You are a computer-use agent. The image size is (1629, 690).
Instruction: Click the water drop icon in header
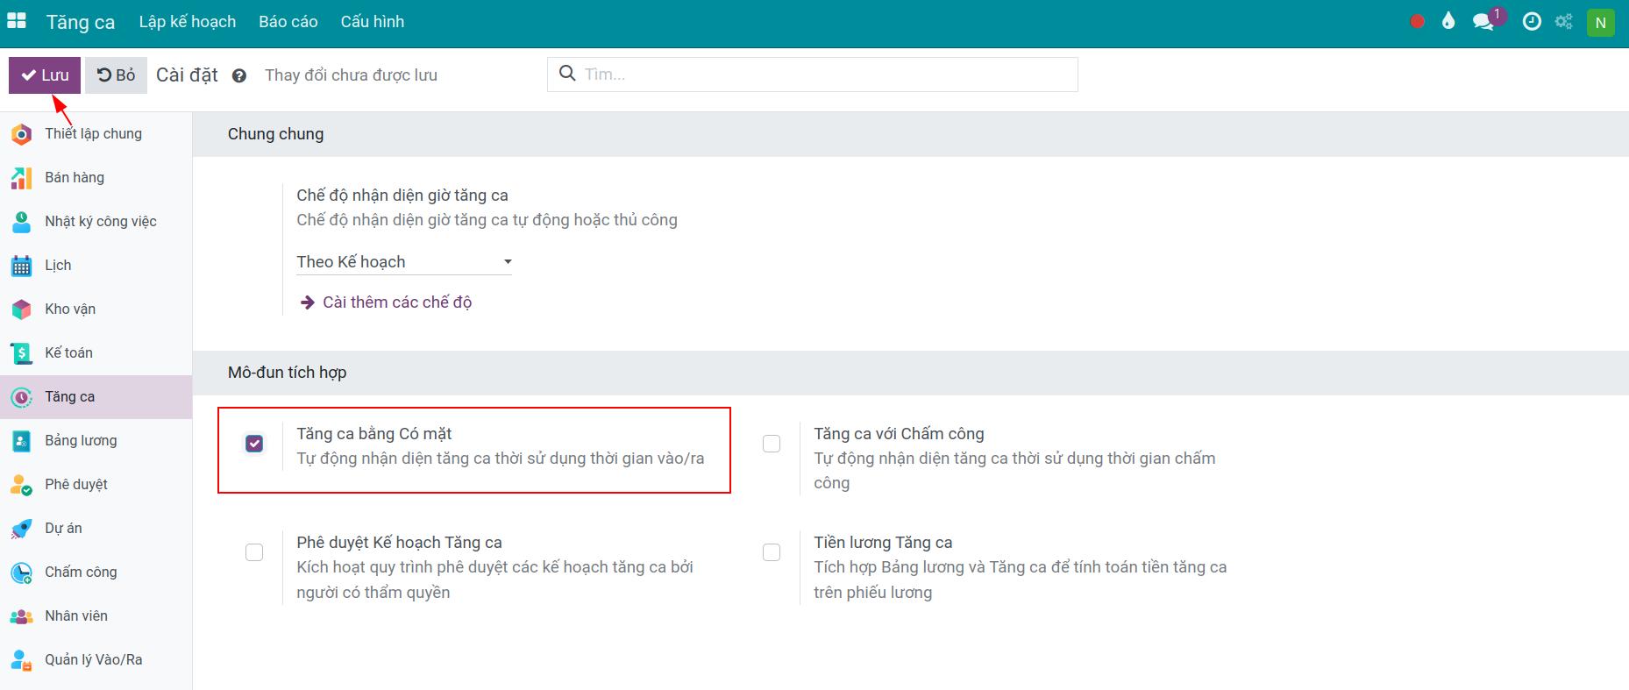(1448, 22)
